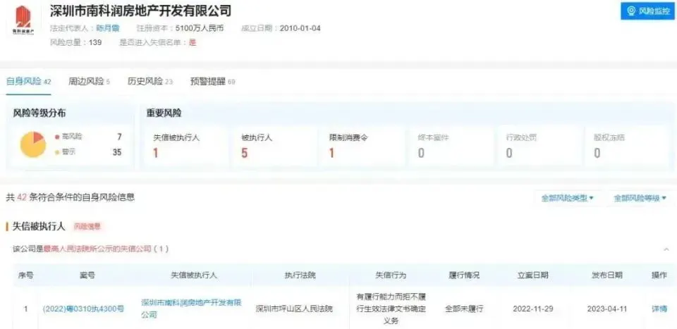Image resolution: width=677 pixels, height=329 pixels.
Task: Click 执行法院 column header
Action: [300, 275]
